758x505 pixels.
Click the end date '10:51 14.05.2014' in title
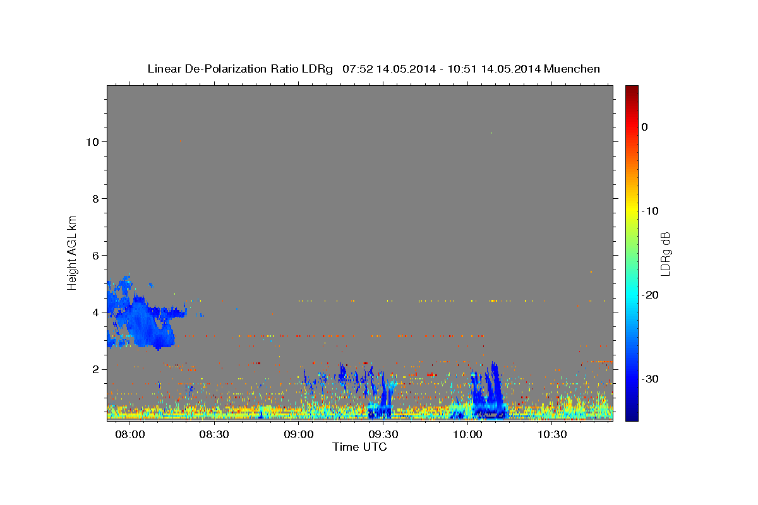tap(493, 69)
